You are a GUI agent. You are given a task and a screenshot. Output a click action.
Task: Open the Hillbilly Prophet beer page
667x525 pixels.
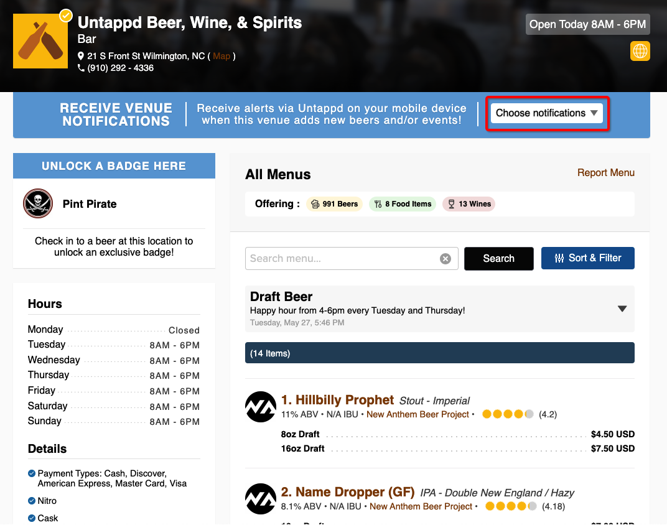tap(337, 400)
